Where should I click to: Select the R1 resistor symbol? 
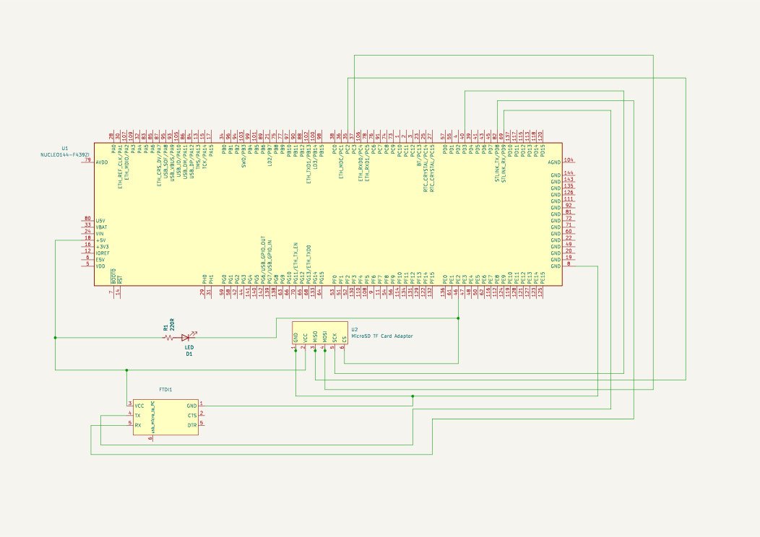[168, 338]
